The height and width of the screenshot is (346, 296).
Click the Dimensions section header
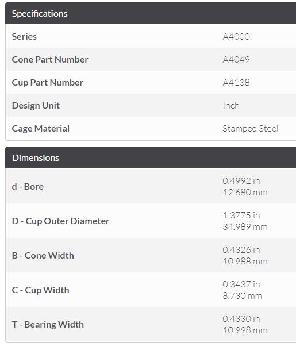[x=151, y=158]
